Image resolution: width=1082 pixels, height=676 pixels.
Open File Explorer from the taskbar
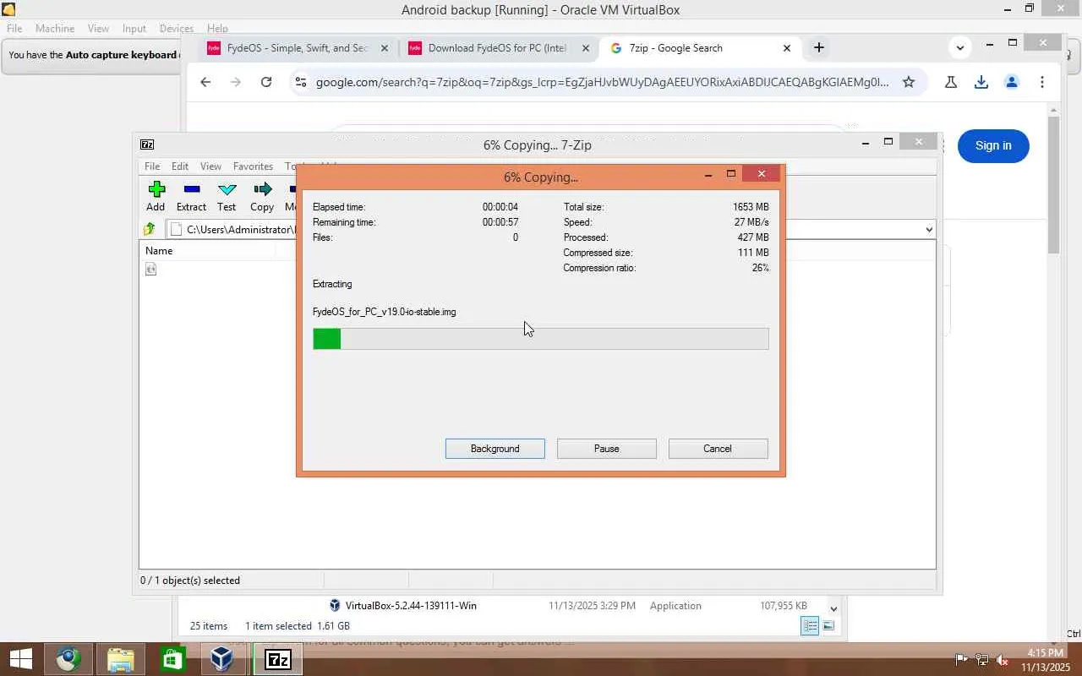pyautogui.click(x=120, y=659)
